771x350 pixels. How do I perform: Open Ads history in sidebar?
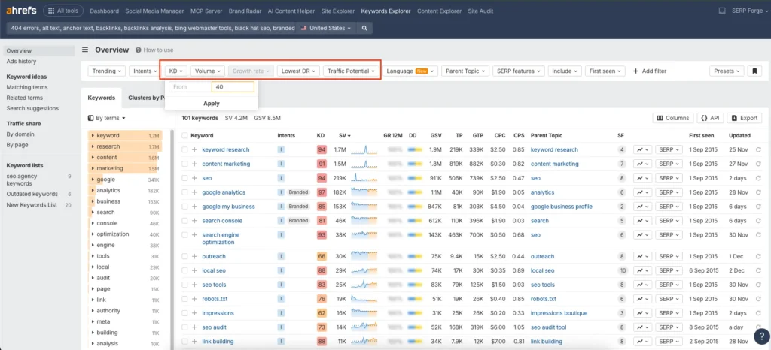tap(21, 62)
